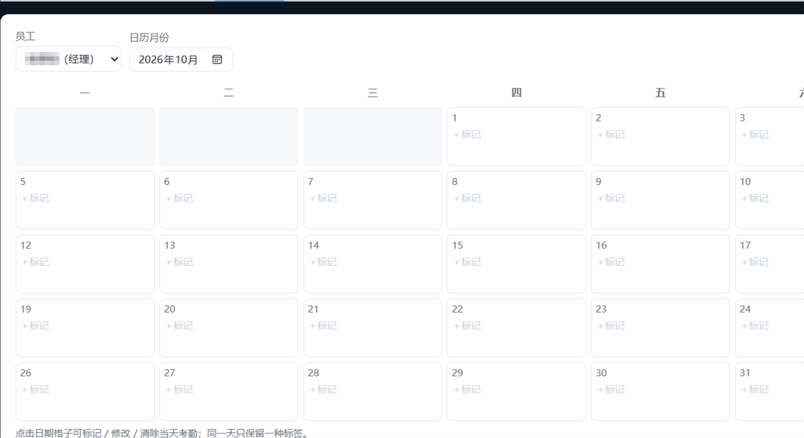The width and height of the screenshot is (804, 438).
Task: Add a mark on October 15
Action: 467,261
